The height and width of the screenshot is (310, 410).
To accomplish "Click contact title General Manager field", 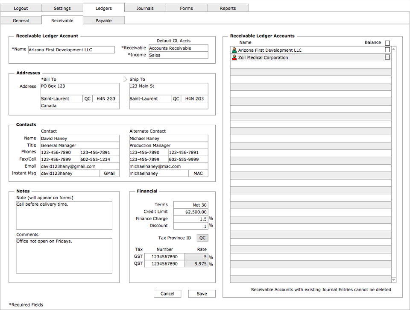I will [80, 145].
